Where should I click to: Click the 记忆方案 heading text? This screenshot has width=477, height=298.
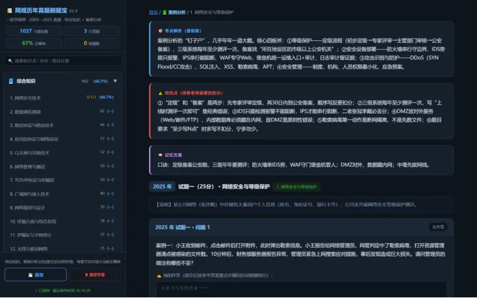(x=173, y=155)
